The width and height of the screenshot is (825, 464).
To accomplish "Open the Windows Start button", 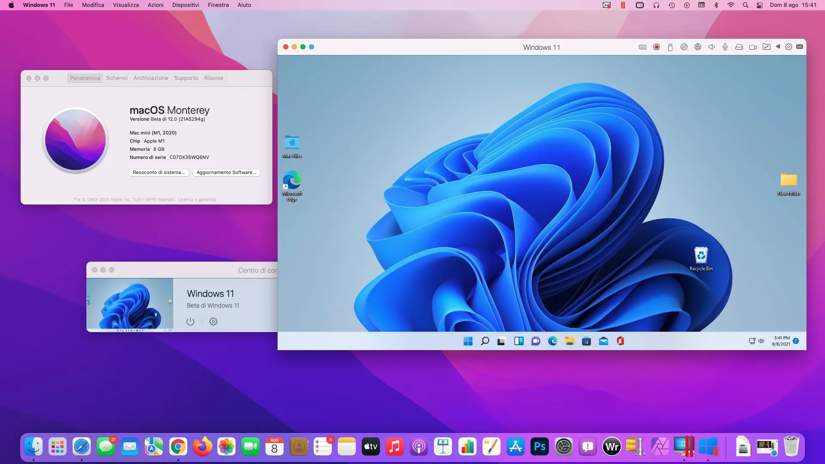I will click(x=468, y=341).
